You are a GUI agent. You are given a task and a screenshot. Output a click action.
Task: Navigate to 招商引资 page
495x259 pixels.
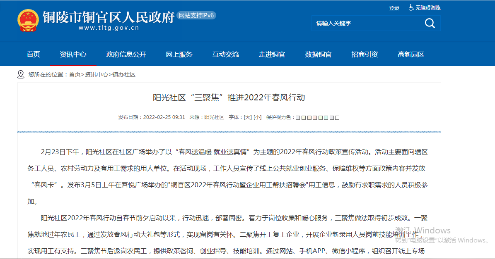[365, 55]
